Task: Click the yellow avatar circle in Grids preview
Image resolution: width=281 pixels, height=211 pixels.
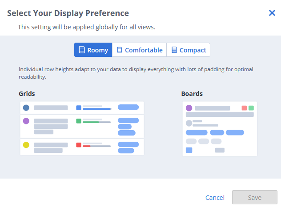Action: pos(26,145)
